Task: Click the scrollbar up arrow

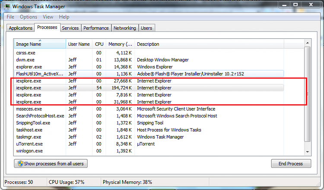Action: 308,43
